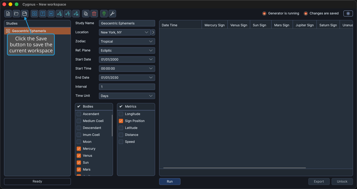Uncheck the Mercury body
Viewport: 357px width, 189px height.
pyautogui.click(x=79, y=149)
